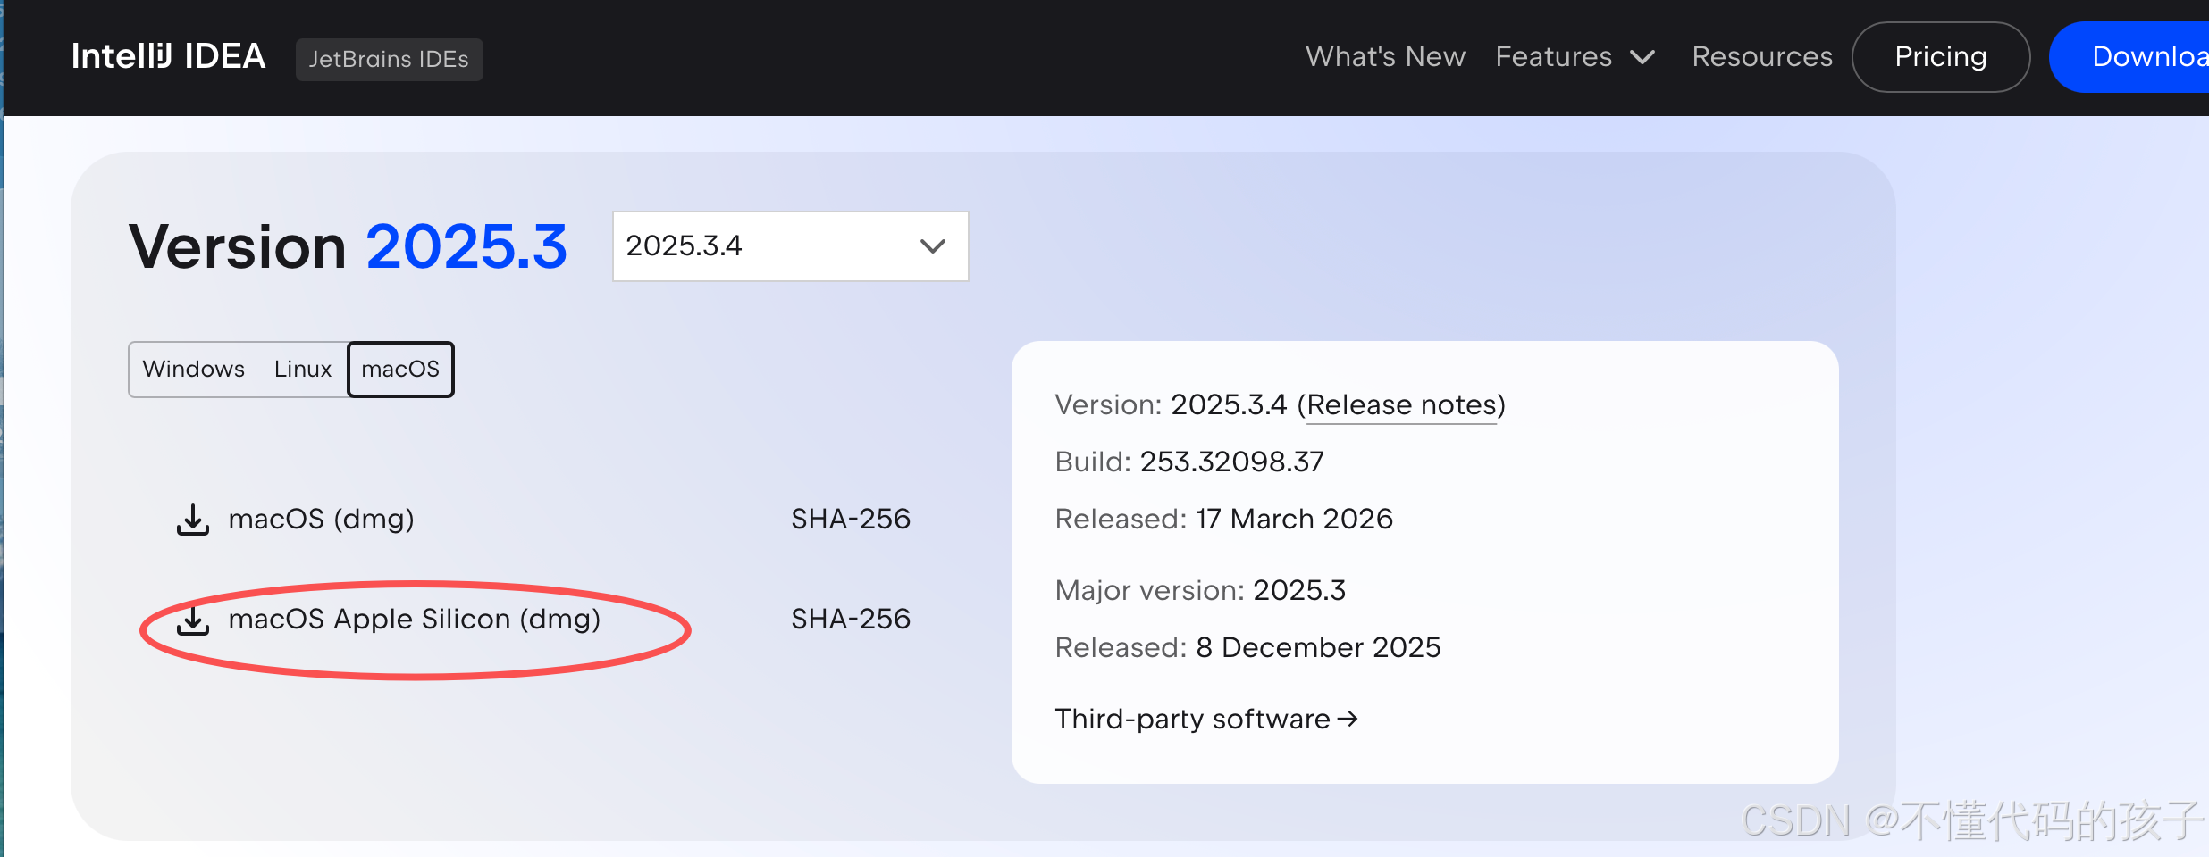Click the Released: 8 December 2025 text
2209x857 pixels.
(1248, 647)
